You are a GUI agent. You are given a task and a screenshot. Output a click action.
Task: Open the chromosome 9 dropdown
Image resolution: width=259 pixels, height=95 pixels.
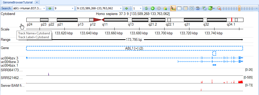click(x=73, y=8)
